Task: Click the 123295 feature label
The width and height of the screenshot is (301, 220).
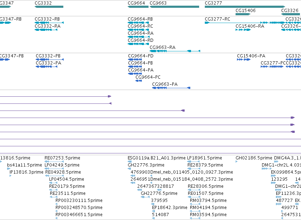Action: (279, 179)
